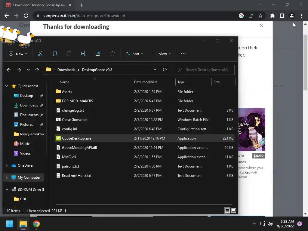
Task: Select Read me! Honk.txt file
Action: click(x=145, y=176)
